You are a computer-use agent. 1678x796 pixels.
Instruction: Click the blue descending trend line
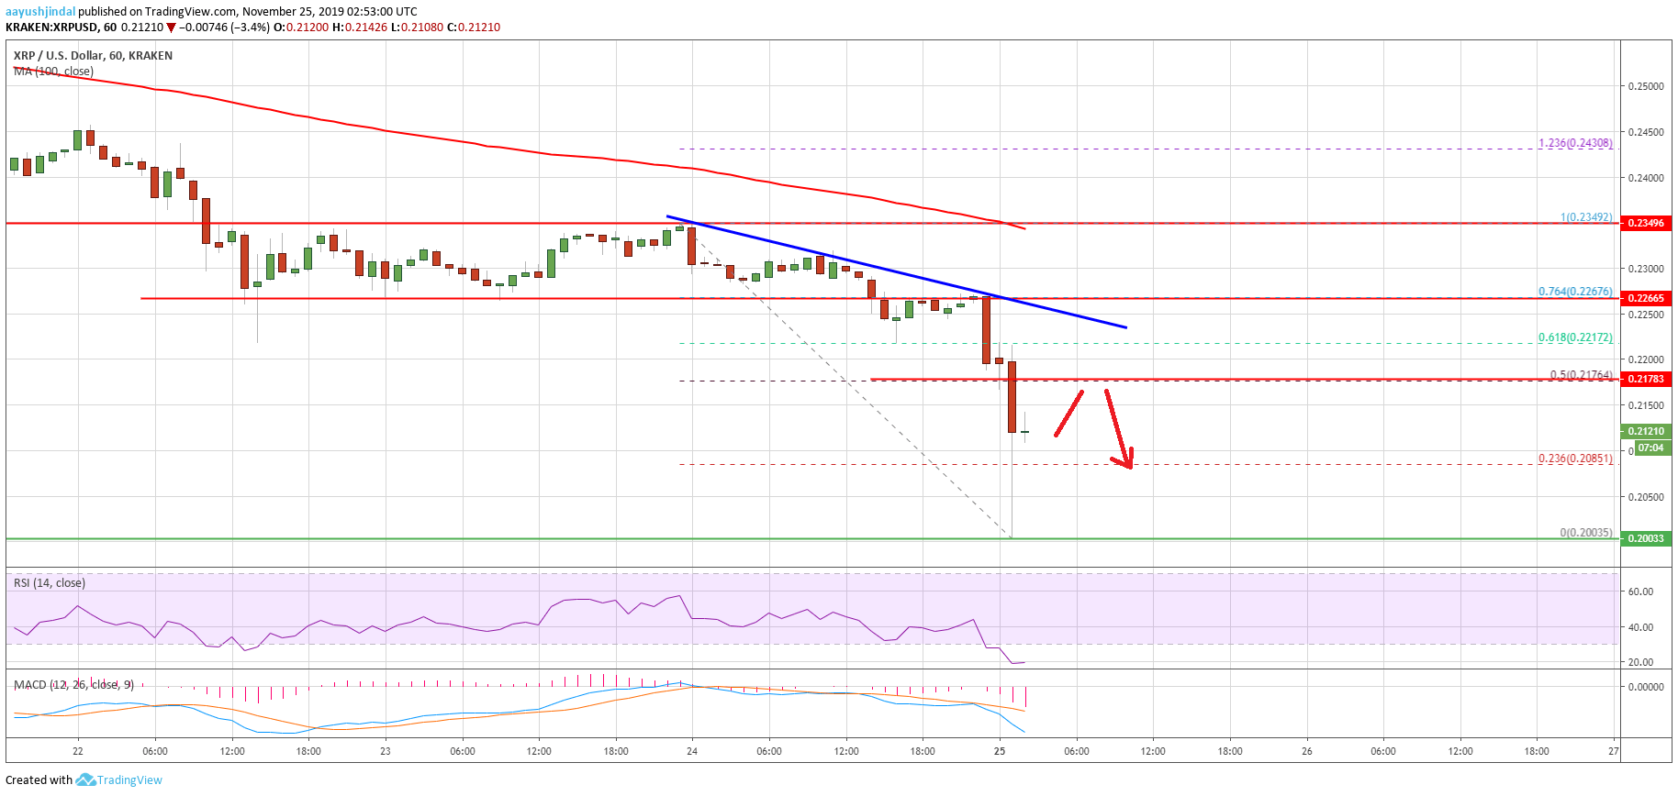pos(896,271)
